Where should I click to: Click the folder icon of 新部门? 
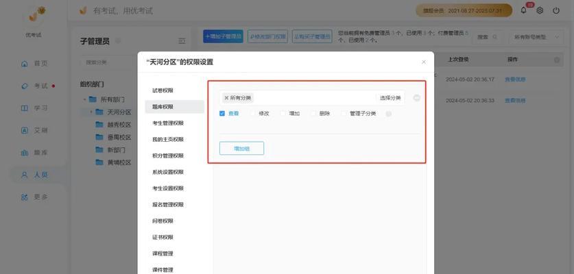pyautogui.click(x=99, y=149)
